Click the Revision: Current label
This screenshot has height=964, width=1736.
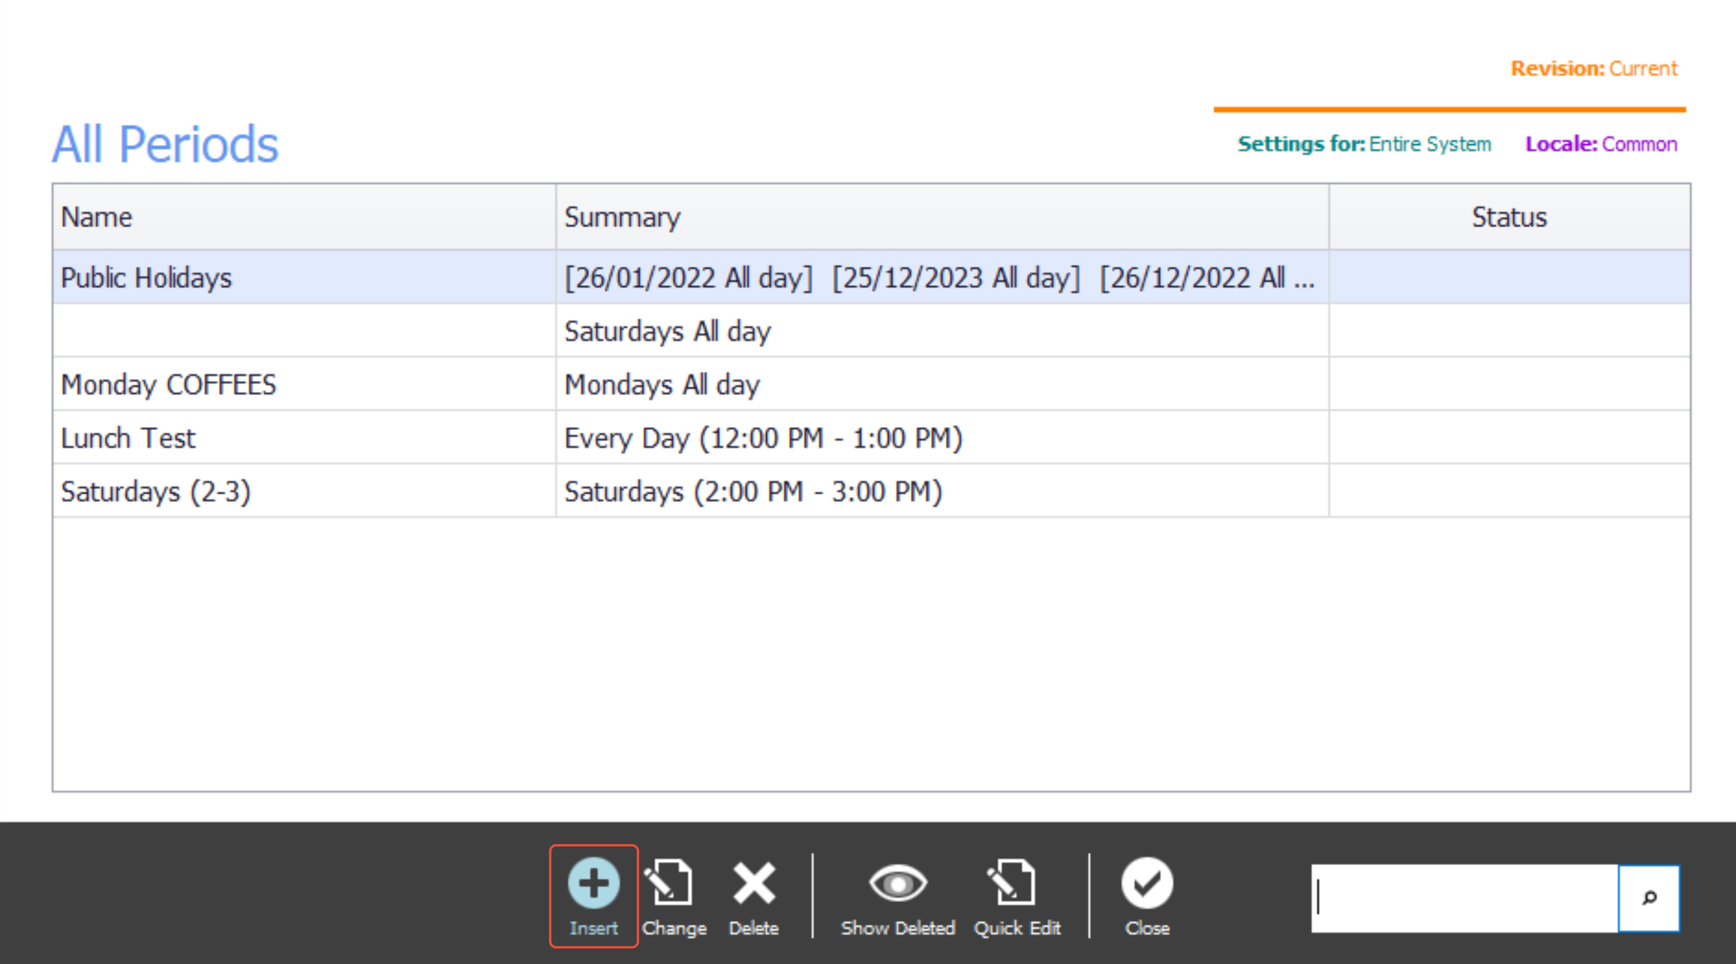tap(1594, 69)
